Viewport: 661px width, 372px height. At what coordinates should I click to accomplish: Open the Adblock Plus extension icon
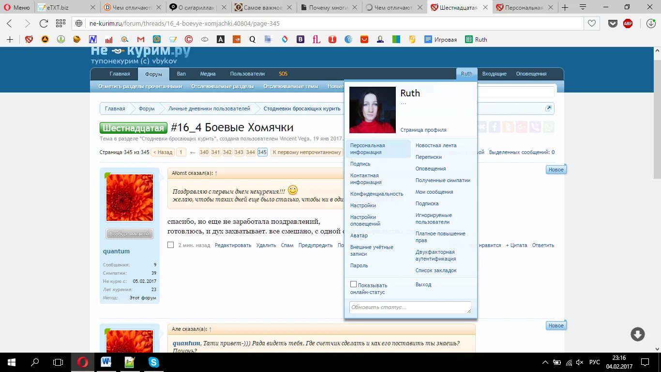pos(628,24)
